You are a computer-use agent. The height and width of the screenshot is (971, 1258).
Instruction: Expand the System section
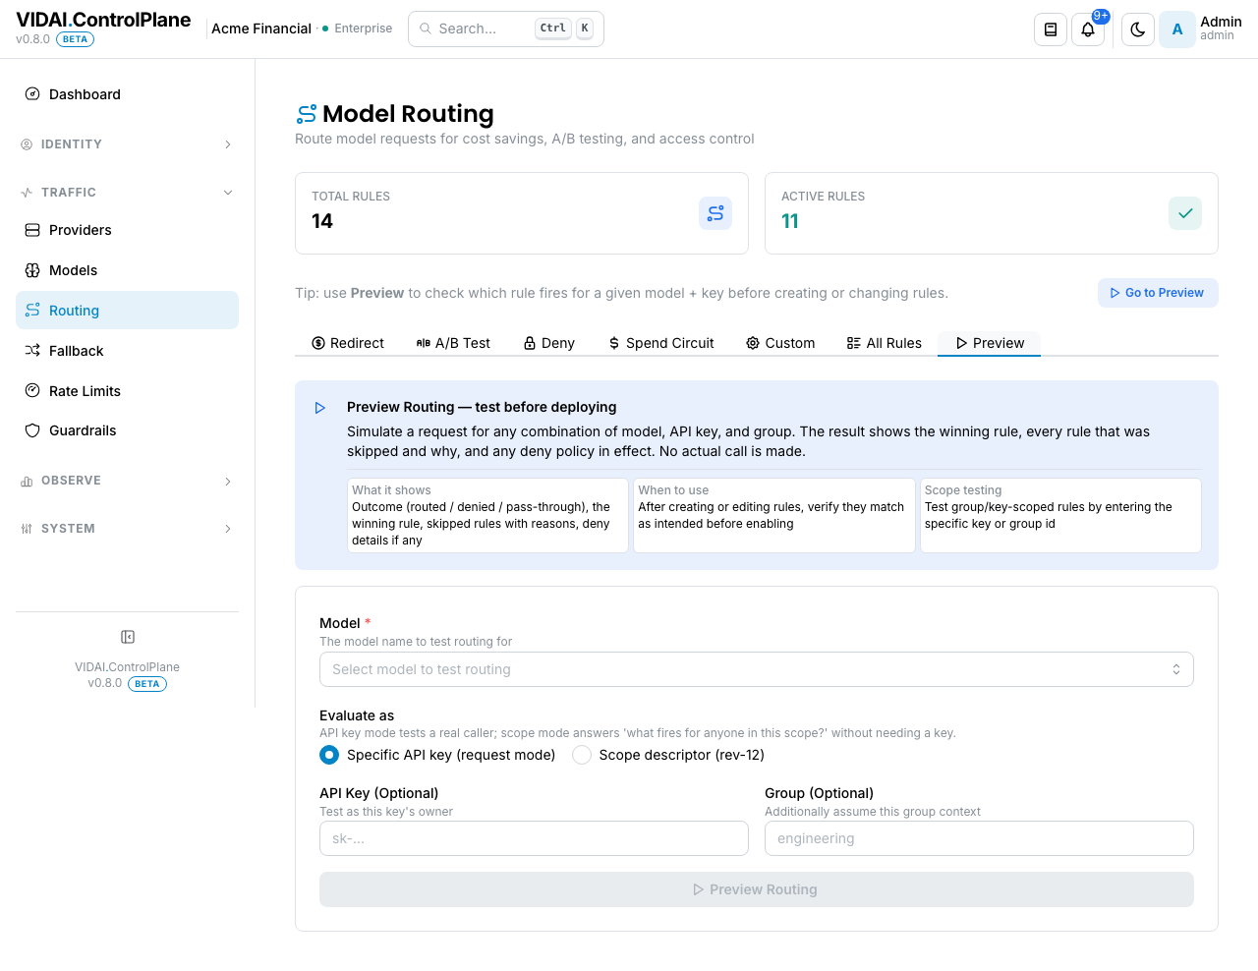[127, 529]
